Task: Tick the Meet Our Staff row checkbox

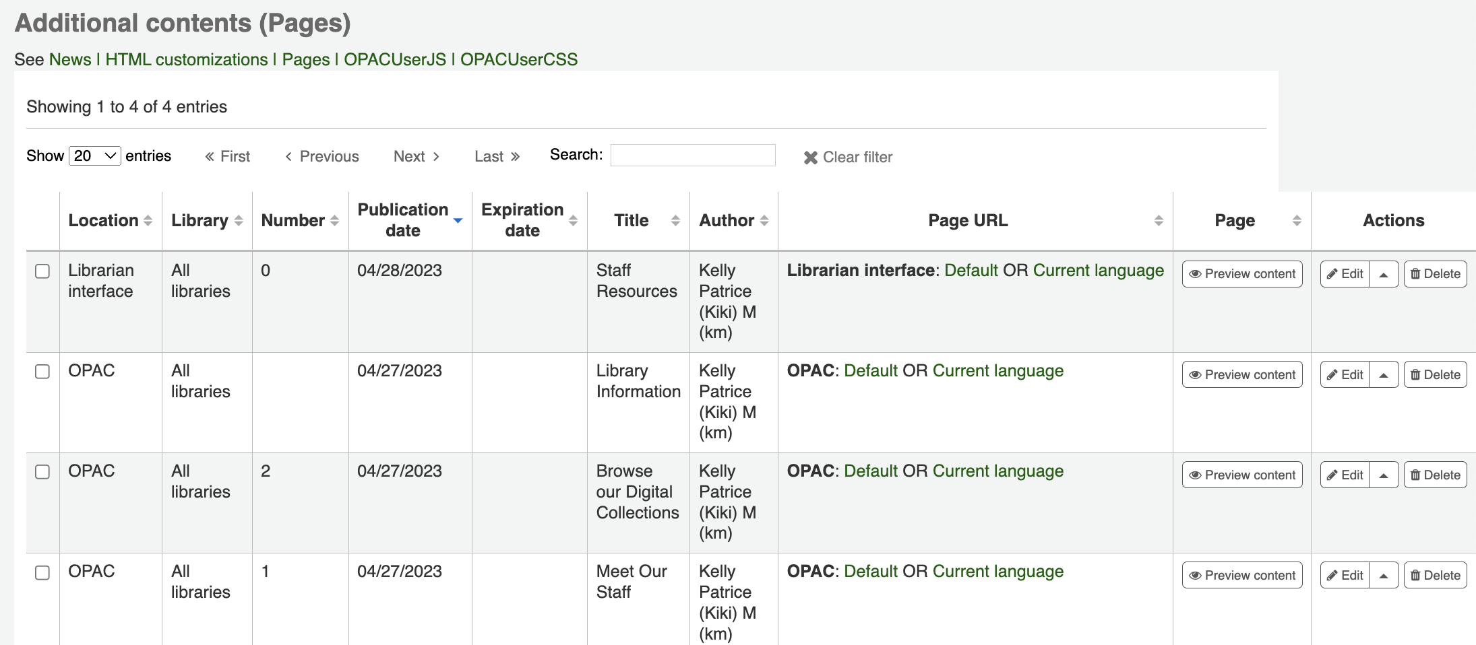Action: (x=42, y=572)
